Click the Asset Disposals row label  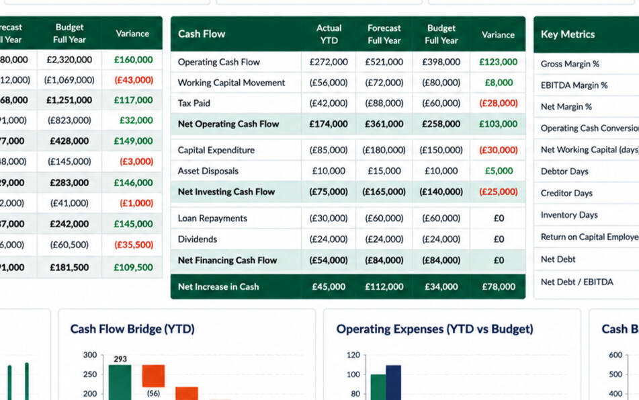208,171
